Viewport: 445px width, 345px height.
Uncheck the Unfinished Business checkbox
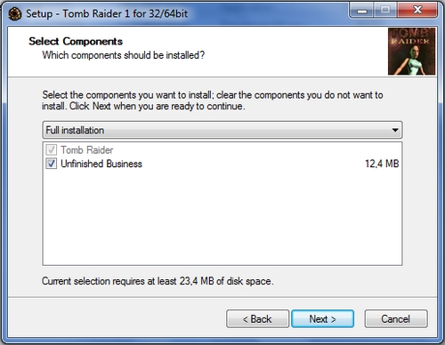[x=51, y=164]
